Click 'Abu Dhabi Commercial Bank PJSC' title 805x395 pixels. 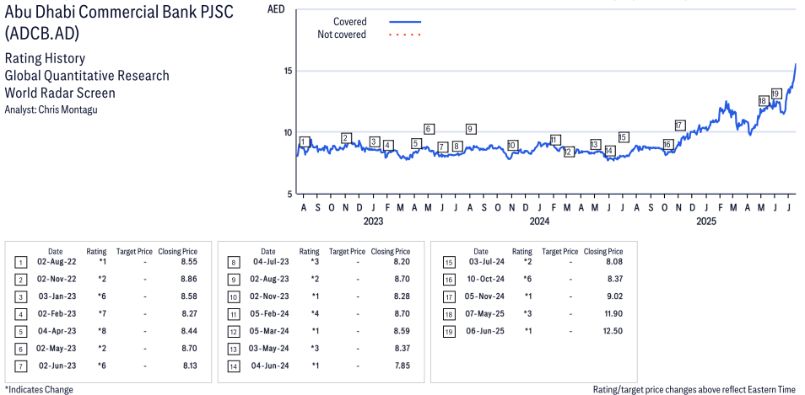pyautogui.click(x=119, y=13)
